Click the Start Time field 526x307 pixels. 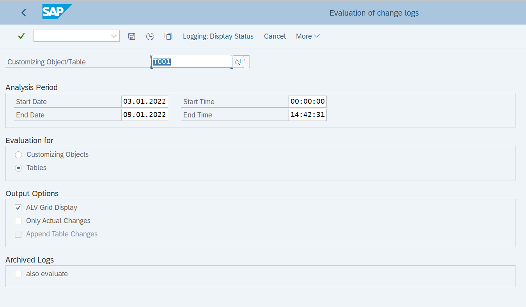(x=307, y=101)
